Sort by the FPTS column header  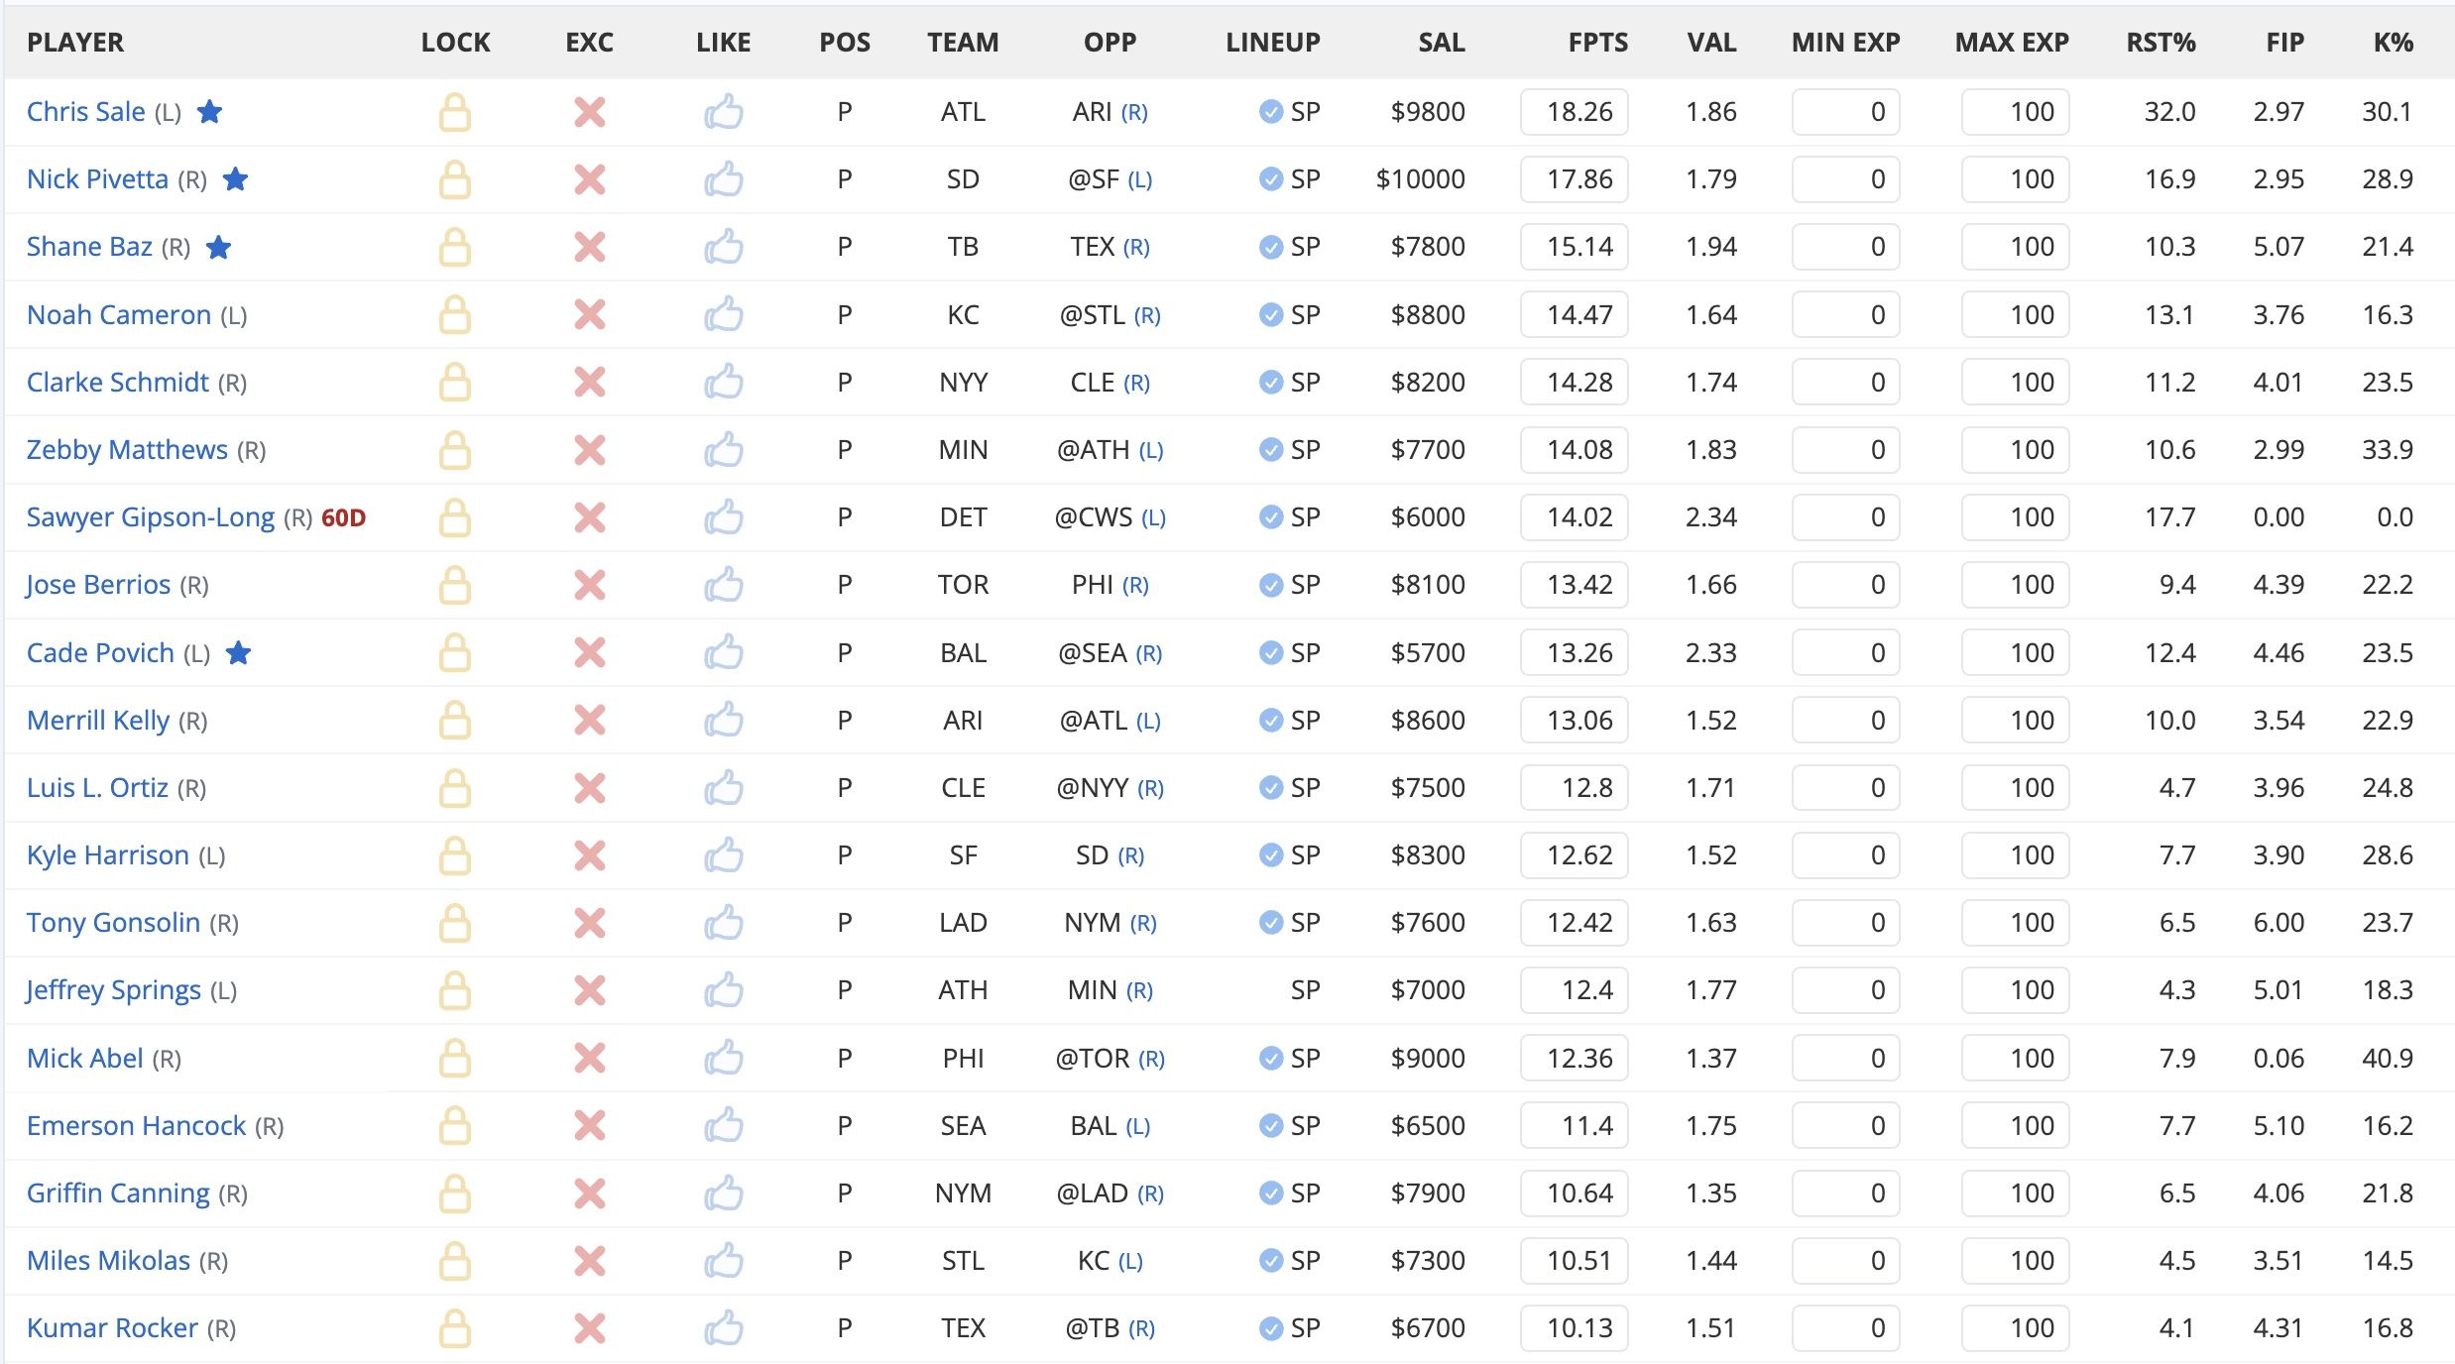pyautogui.click(x=1597, y=43)
